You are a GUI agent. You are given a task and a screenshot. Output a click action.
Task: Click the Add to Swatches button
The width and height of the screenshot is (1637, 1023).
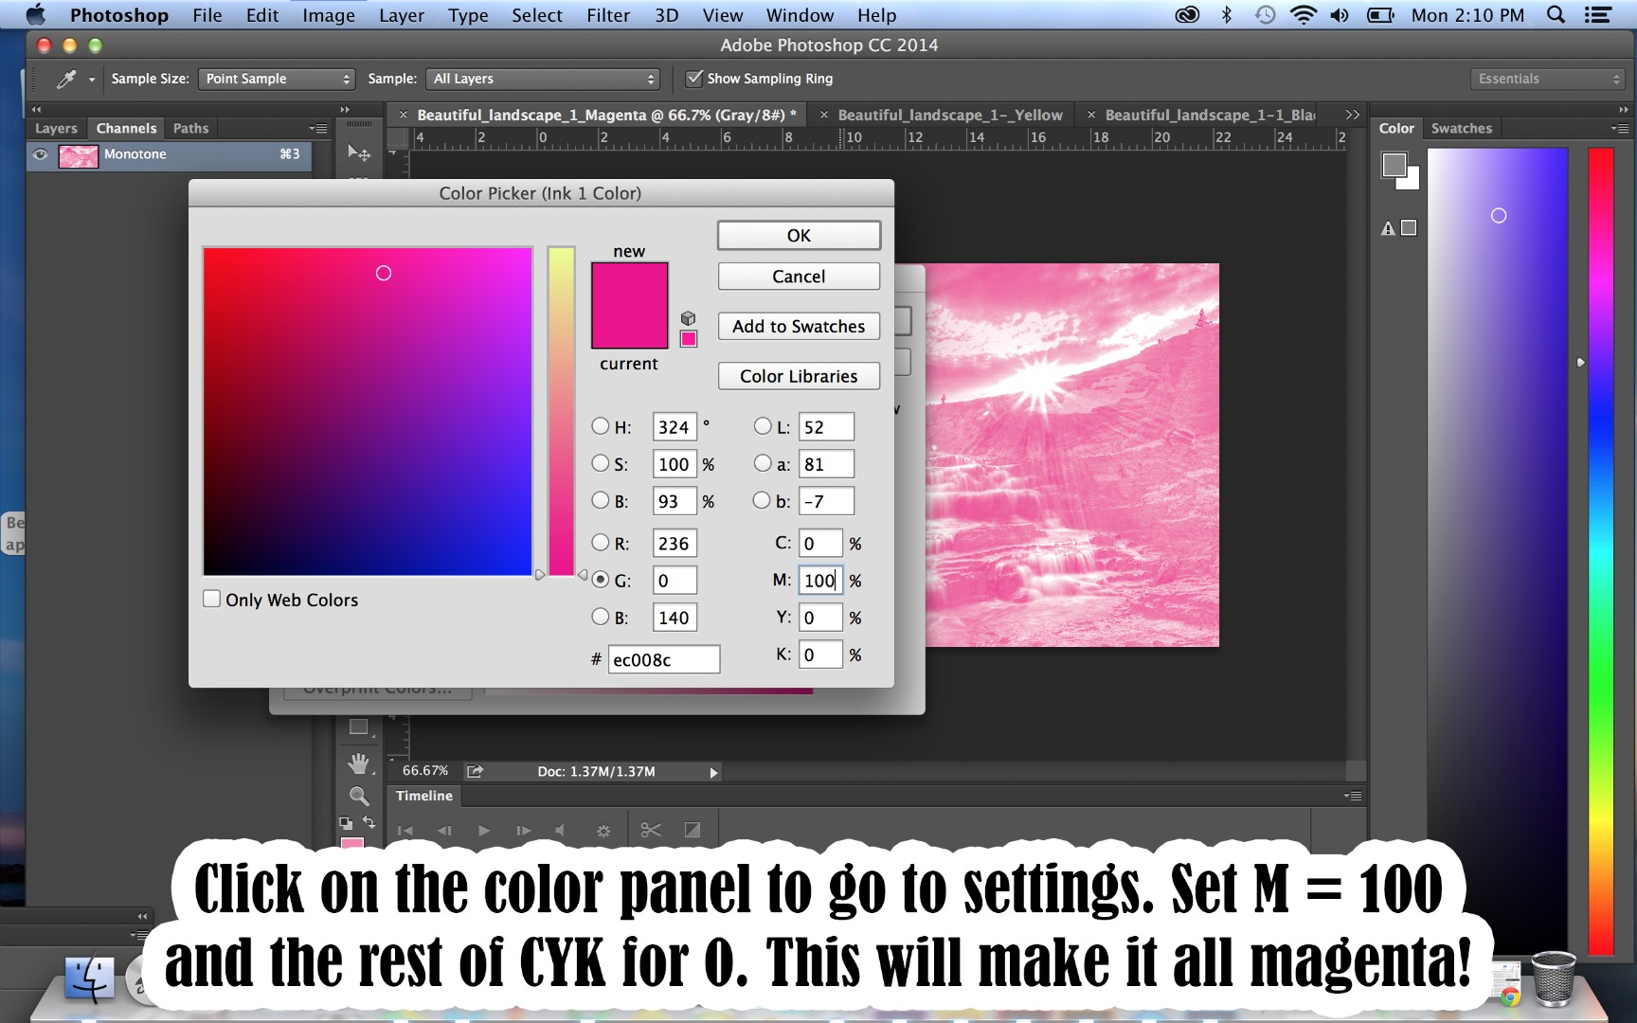(x=799, y=326)
